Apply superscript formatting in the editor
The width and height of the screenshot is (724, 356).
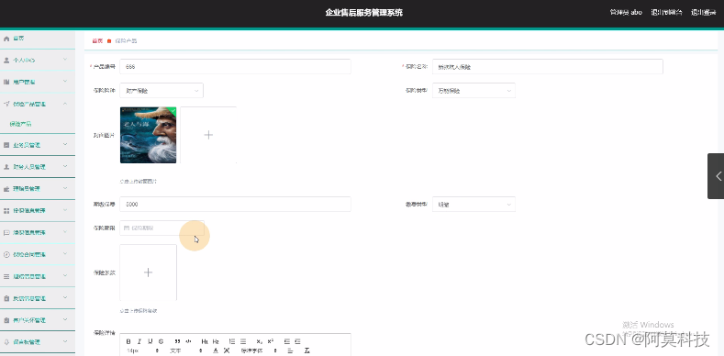[x=271, y=341]
